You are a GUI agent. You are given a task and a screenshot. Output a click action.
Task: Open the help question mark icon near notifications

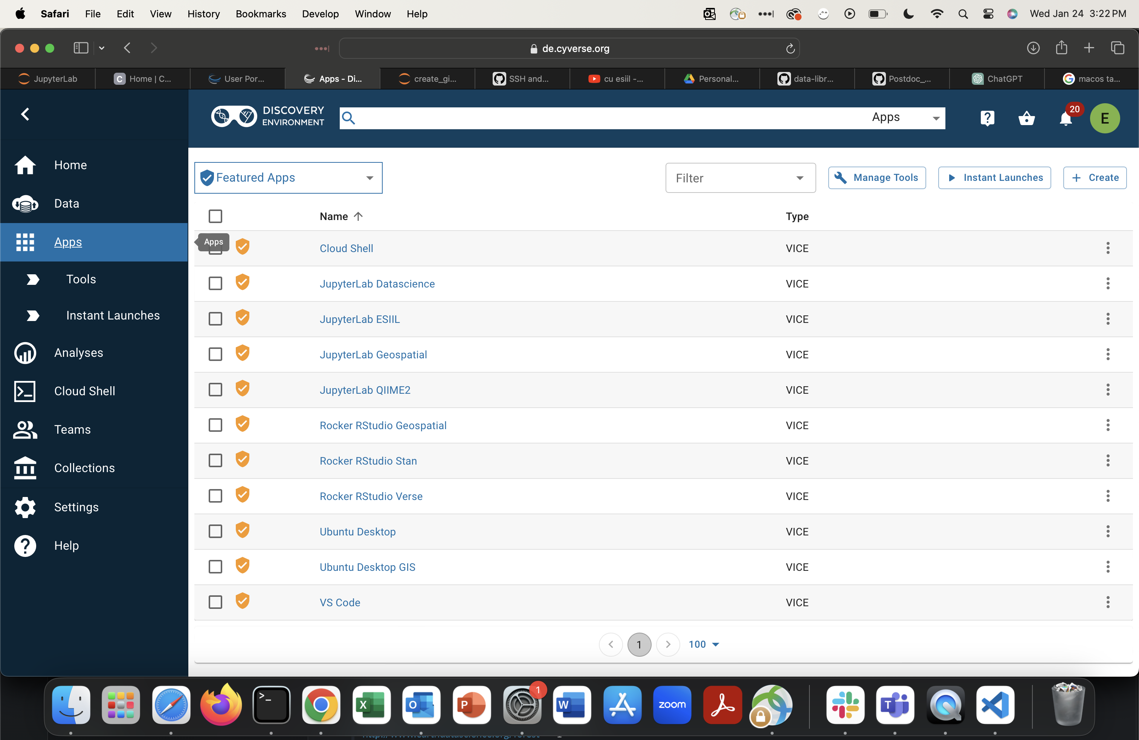987,118
